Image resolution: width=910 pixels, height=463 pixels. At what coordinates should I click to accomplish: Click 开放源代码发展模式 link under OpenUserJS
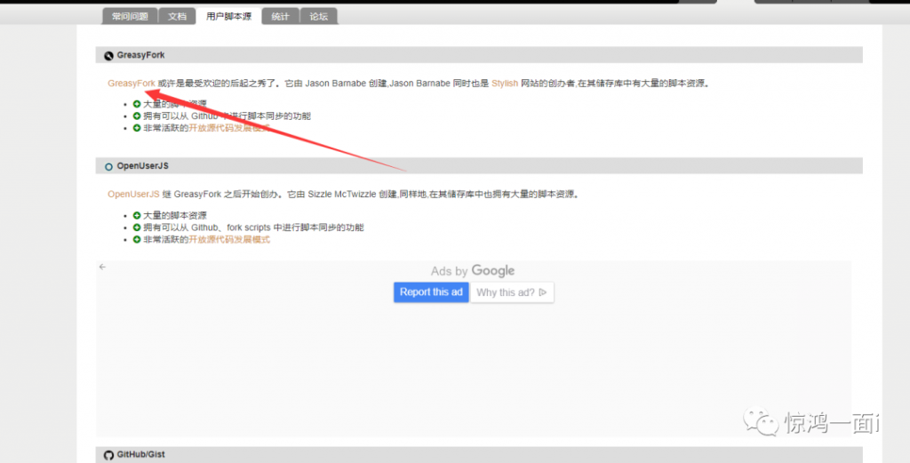[x=228, y=240]
